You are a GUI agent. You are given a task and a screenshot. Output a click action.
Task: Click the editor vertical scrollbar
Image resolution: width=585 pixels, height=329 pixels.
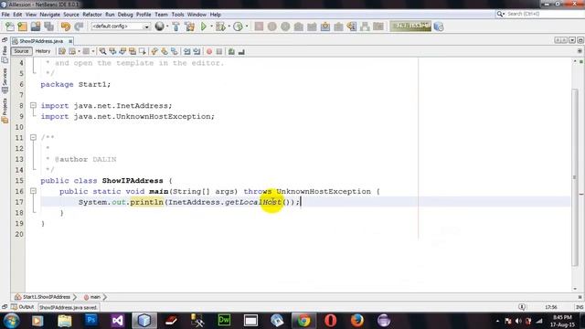click(575, 178)
